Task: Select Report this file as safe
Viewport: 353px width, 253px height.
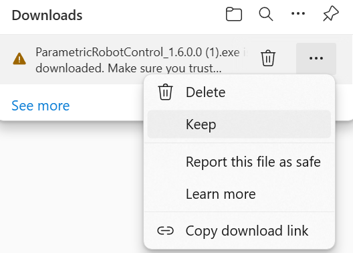Action: pos(239,162)
